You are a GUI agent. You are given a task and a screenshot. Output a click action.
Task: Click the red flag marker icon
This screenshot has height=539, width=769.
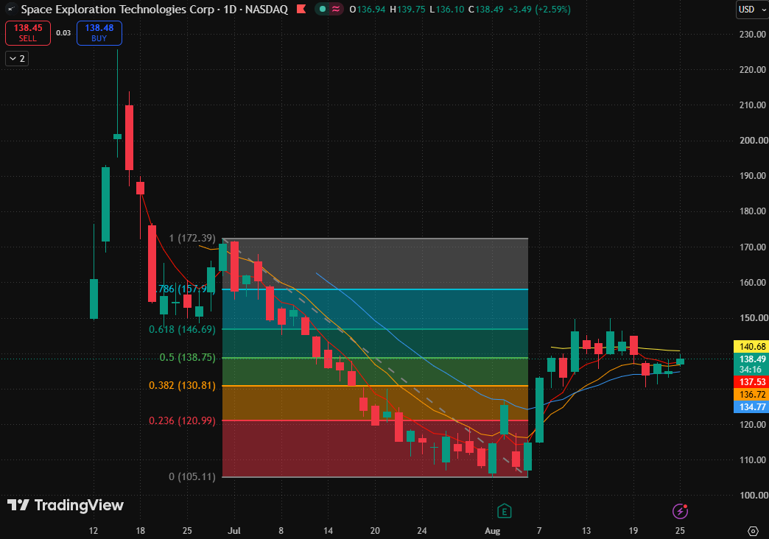point(301,9)
